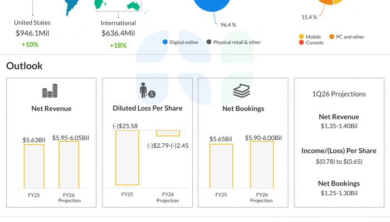Click the person with dollar icon
This screenshot has width=390, height=222.
click(x=147, y=92)
